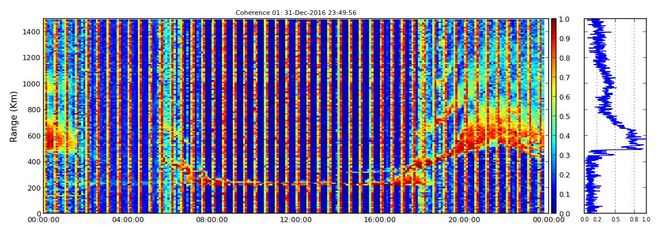
Task: Click the 200 tick on the range axis
Action: (x=33, y=188)
